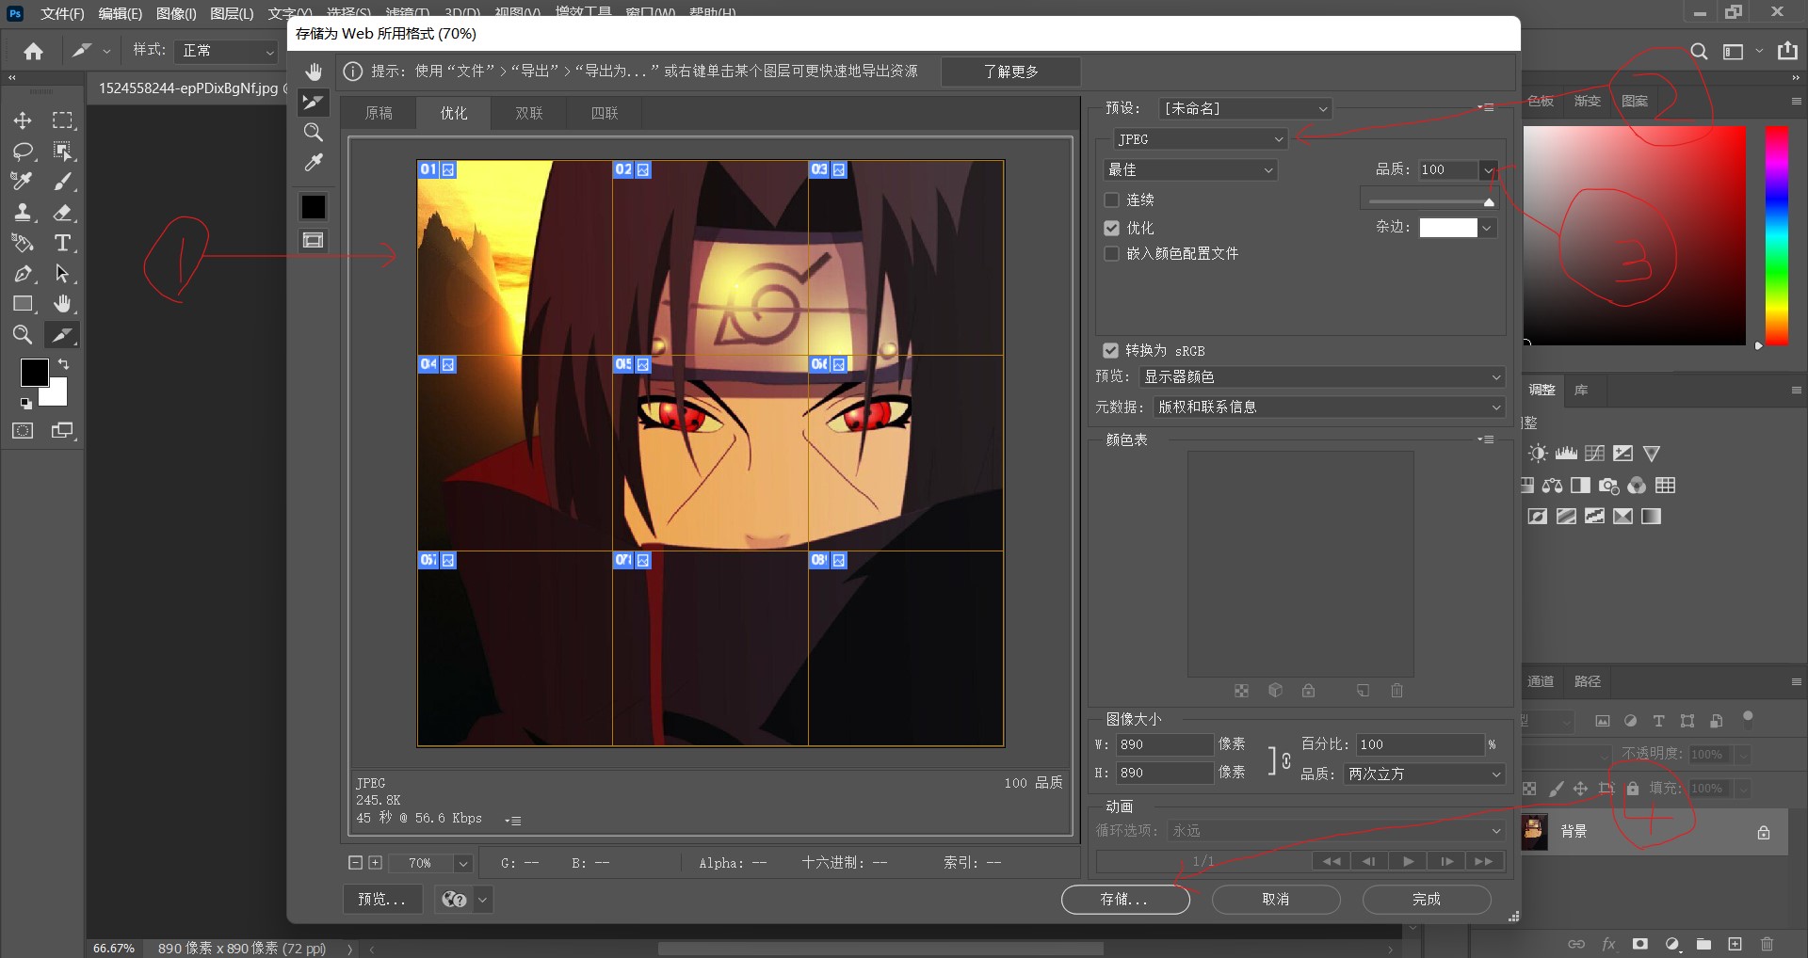Open the 预览 显示器颜色 dropdown
The height and width of the screenshot is (958, 1808).
1322,376
